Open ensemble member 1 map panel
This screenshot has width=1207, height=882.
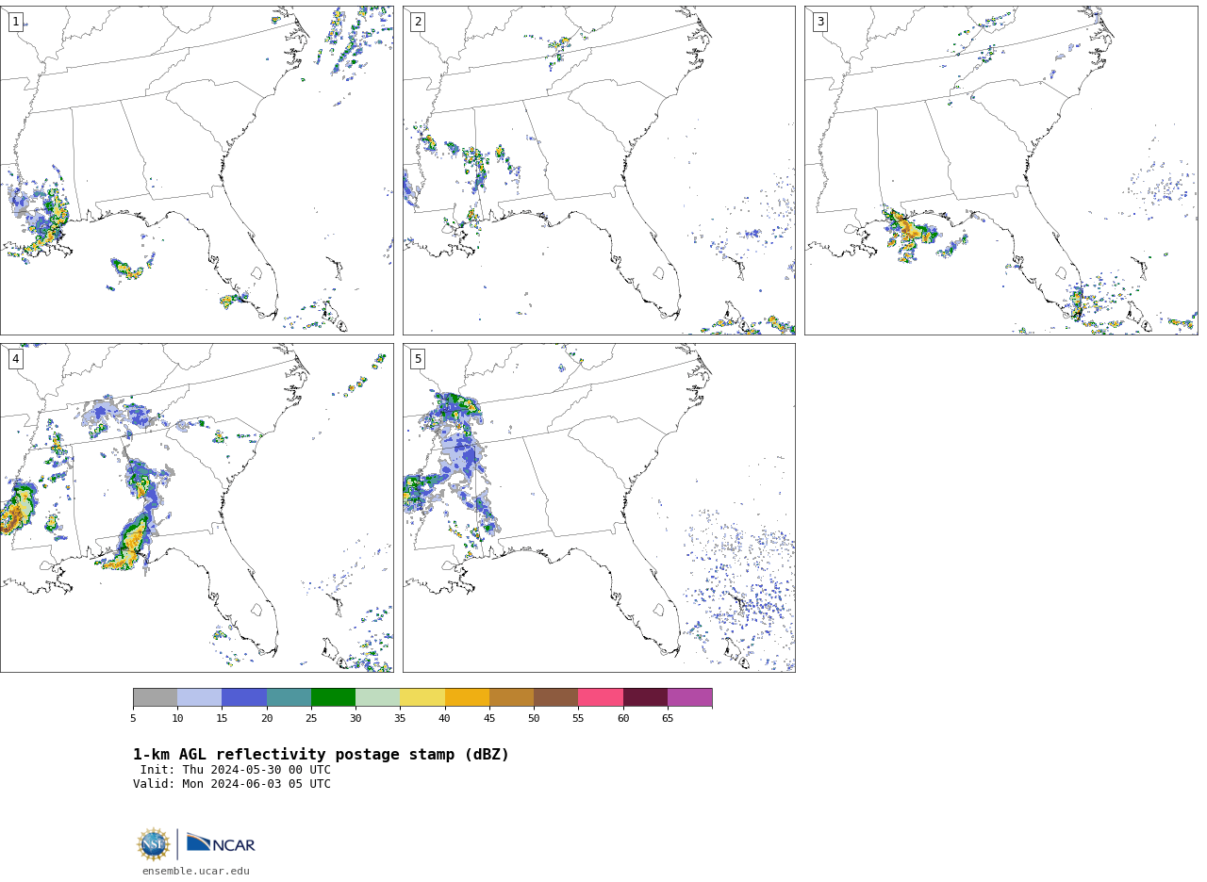tap(196, 171)
